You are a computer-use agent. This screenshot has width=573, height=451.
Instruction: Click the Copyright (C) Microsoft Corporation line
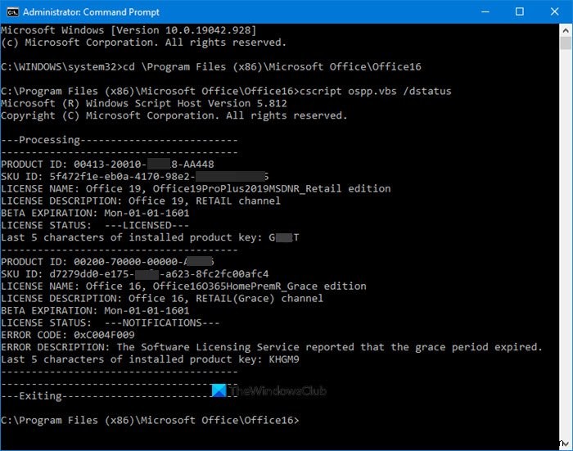[x=174, y=115]
